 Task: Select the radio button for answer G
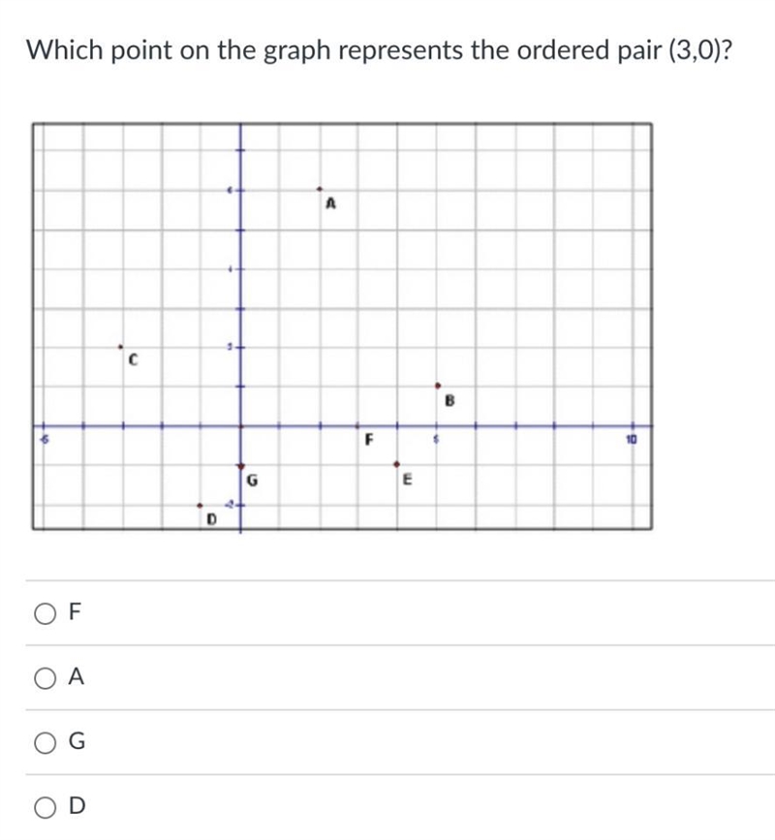[x=45, y=743]
